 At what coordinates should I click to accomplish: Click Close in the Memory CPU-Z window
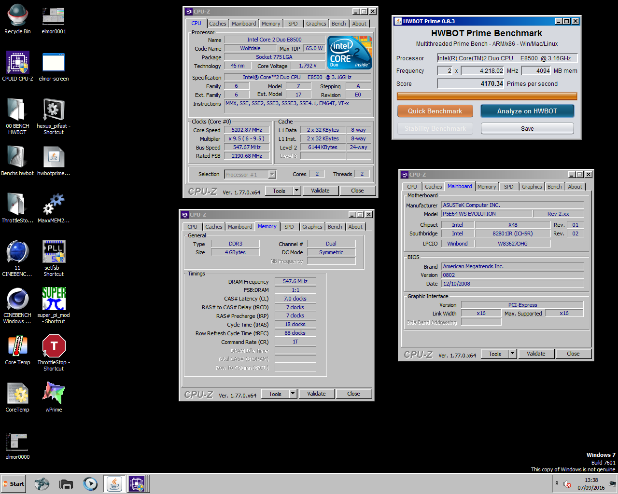(353, 394)
